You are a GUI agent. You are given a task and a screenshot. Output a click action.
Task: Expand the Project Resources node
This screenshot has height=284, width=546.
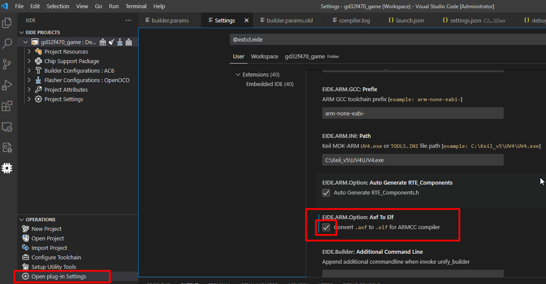point(29,51)
